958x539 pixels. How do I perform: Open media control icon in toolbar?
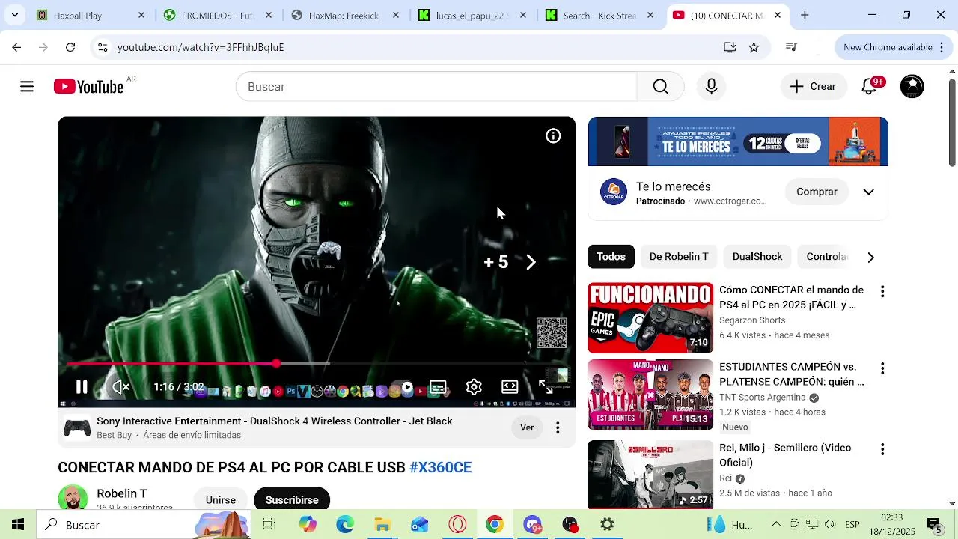pyautogui.click(x=791, y=47)
